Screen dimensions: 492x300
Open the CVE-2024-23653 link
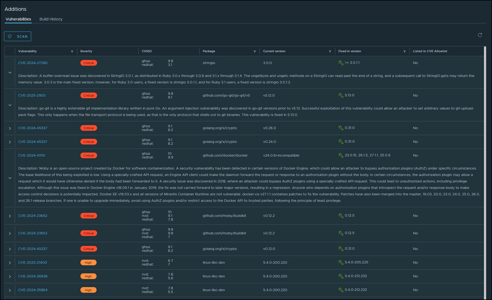pos(33,233)
